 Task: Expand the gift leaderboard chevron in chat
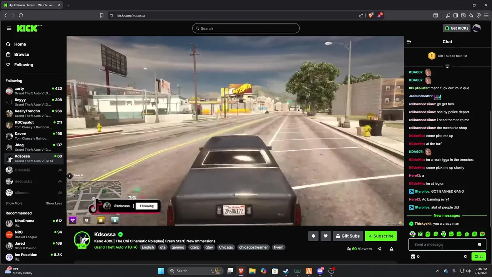pyautogui.click(x=447, y=67)
